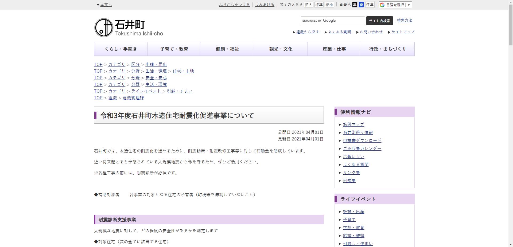
Task: Switch background color to black 黒
Action: (355, 5)
